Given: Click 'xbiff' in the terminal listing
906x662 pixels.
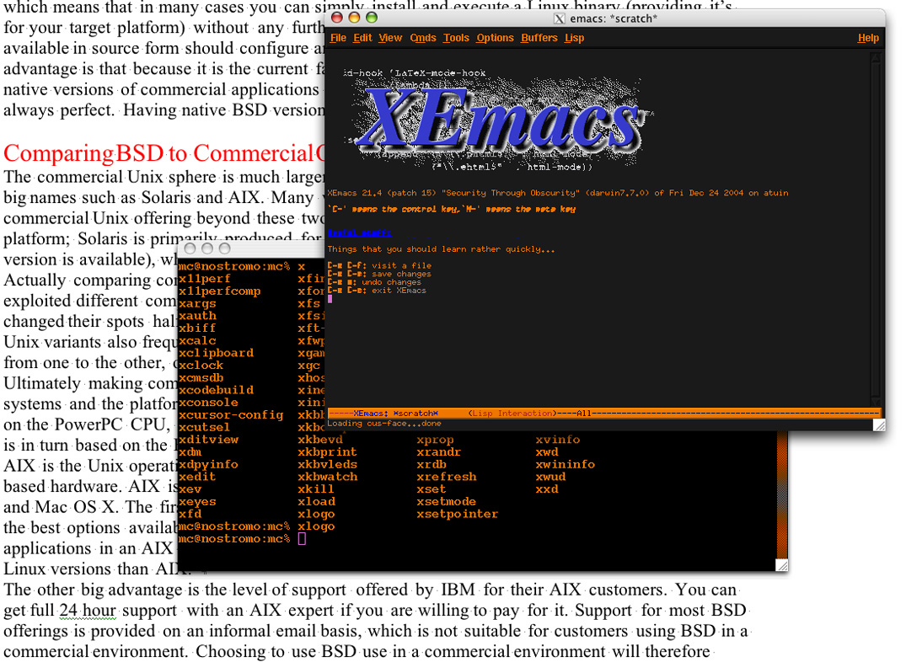Looking at the screenshot, I should 197,328.
